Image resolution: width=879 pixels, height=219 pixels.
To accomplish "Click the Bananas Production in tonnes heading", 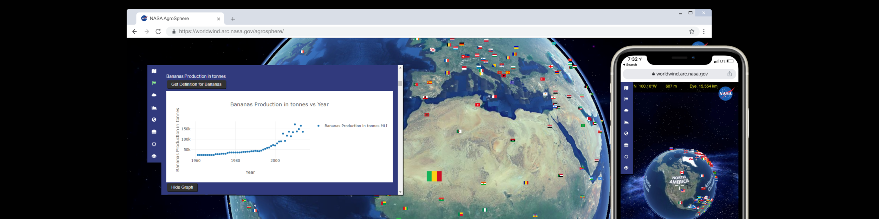I will [196, 76].
